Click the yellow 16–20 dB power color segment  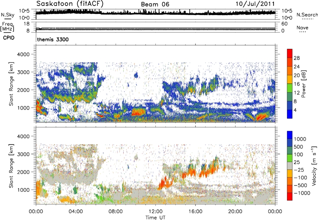click(290, 79)
